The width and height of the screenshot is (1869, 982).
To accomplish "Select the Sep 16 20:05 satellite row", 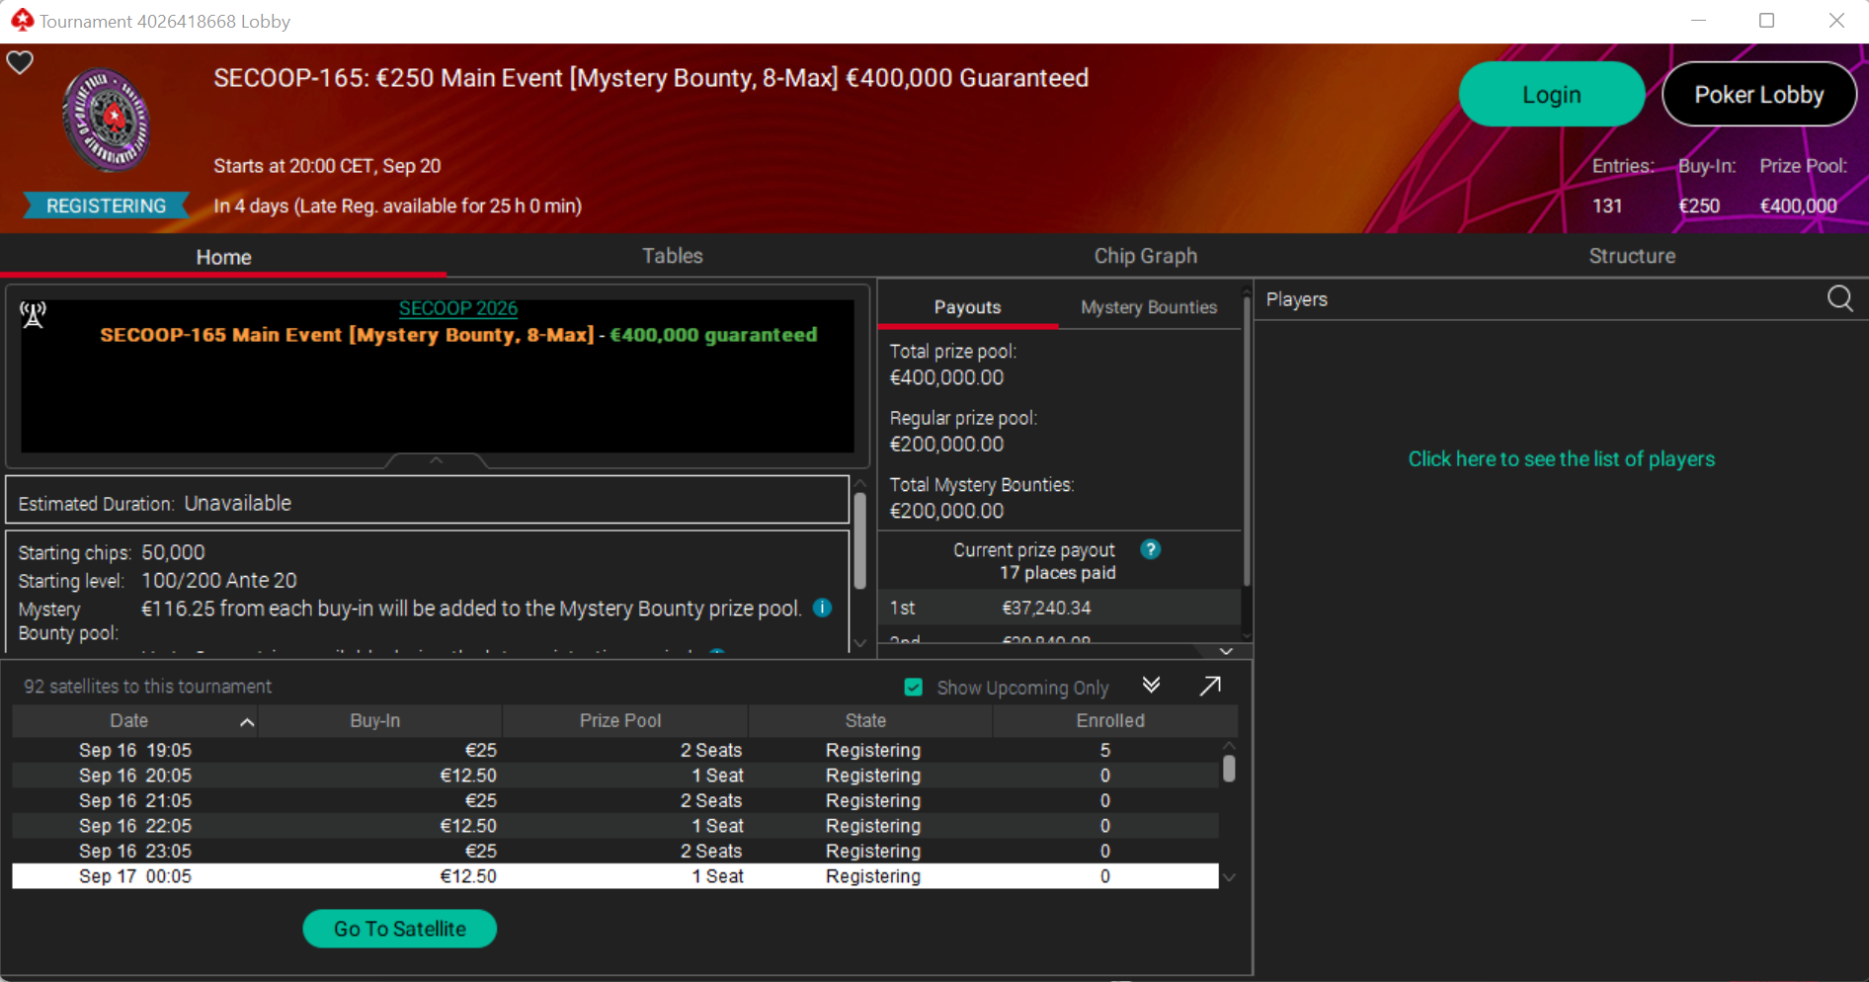I will (x=615, y=776).
